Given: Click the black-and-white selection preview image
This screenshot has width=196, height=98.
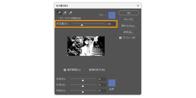Looking at the screenshot, I should [x=86, y=46].
